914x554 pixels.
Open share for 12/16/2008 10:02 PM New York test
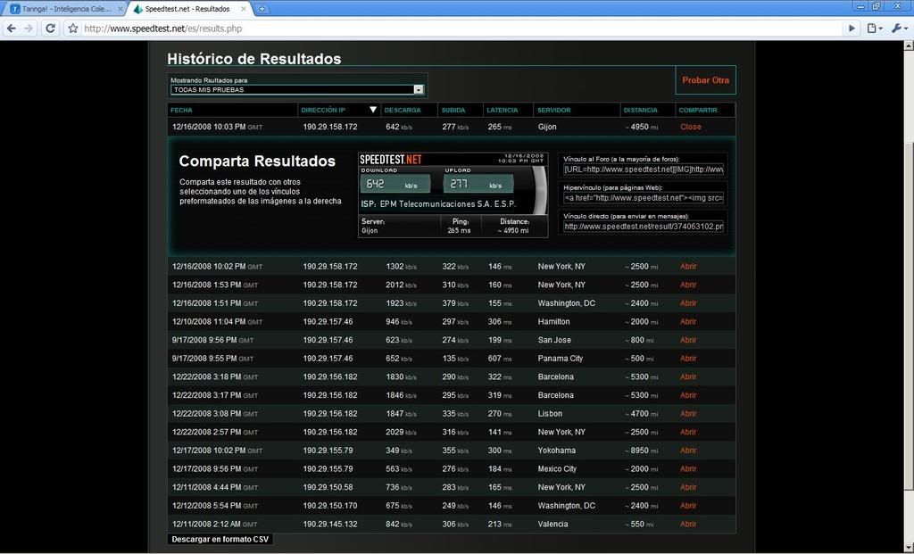pyautogui.click(x=688, y=266)
